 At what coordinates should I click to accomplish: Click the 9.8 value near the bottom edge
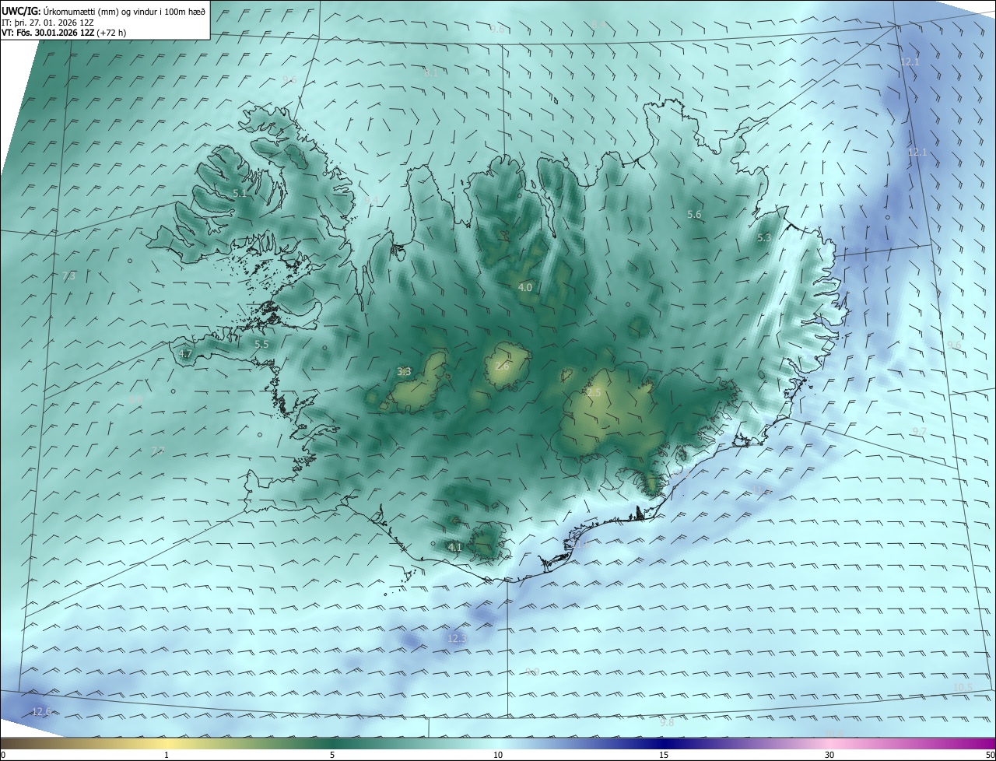(x=667, y=723)
